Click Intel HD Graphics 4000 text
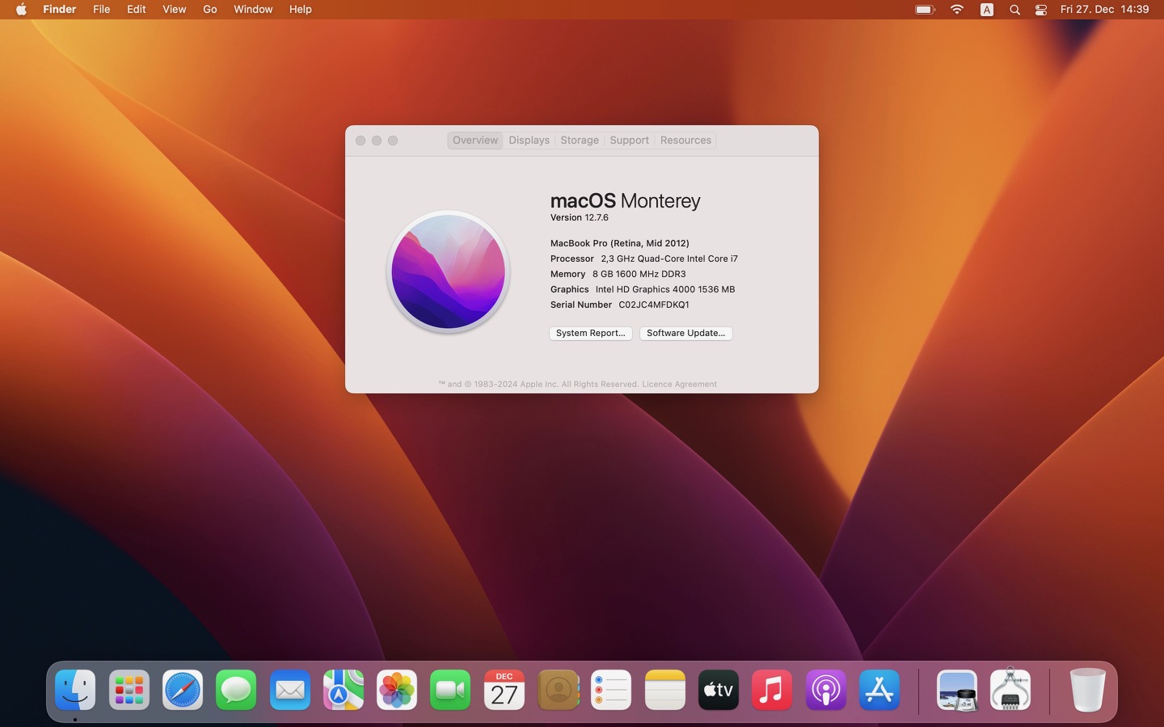1164x727 pixels. [665, 289]
